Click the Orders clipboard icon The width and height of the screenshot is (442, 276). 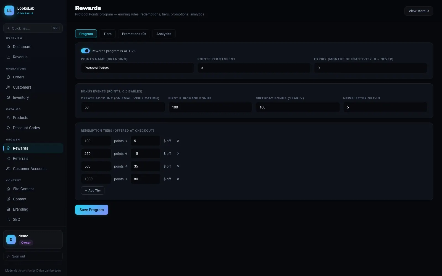pyautogui.click(x=8, y=77)
